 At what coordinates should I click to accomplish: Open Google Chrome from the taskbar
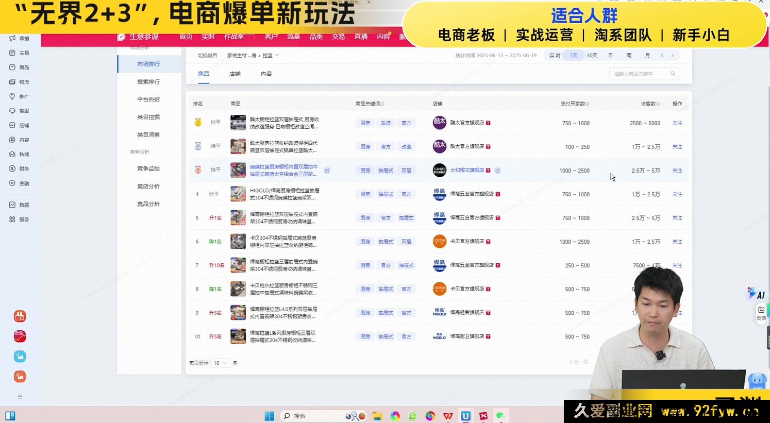click(x=430, y=416)
